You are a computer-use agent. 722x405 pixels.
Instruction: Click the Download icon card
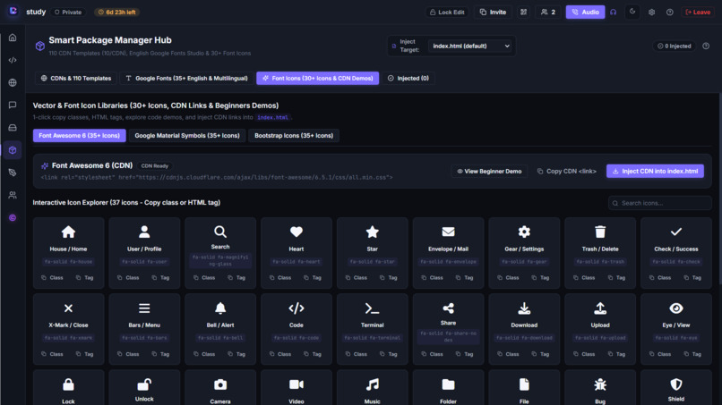524,329
